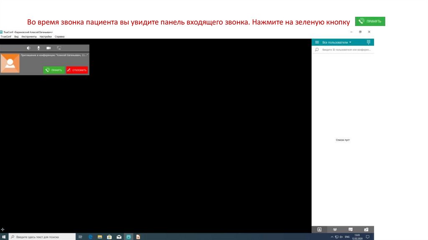Click the network icon in system tray
The width and height of the screenshot is (428, 240).
(336, 237)
